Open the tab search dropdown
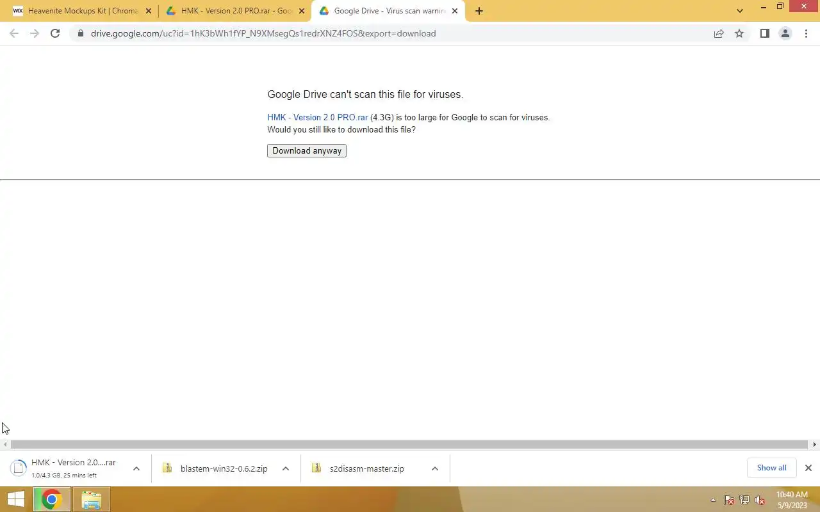Image resolution: width=820 pixels, height=512 pixels. click(x=740, y=11)
